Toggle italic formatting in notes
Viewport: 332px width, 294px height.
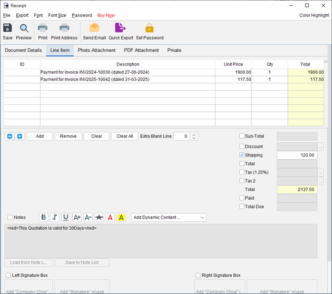click(55, 218)
